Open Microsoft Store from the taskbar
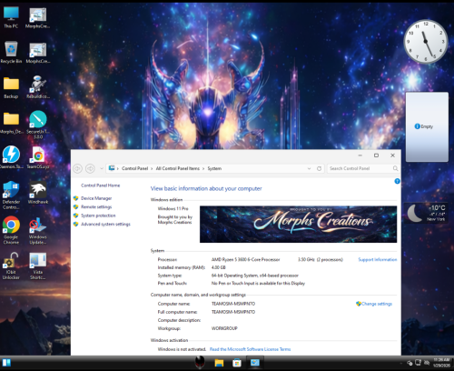454x371 pixels. [x=237, y=363]
